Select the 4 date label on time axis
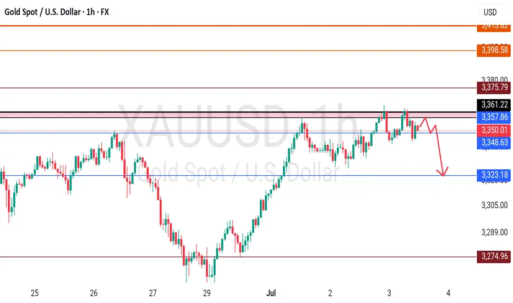The image size is (513, 303). 448,293
